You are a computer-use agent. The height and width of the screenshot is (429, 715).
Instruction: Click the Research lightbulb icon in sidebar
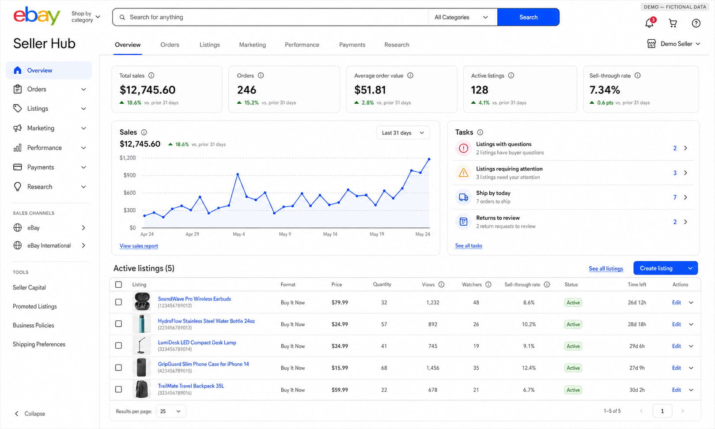18,187
